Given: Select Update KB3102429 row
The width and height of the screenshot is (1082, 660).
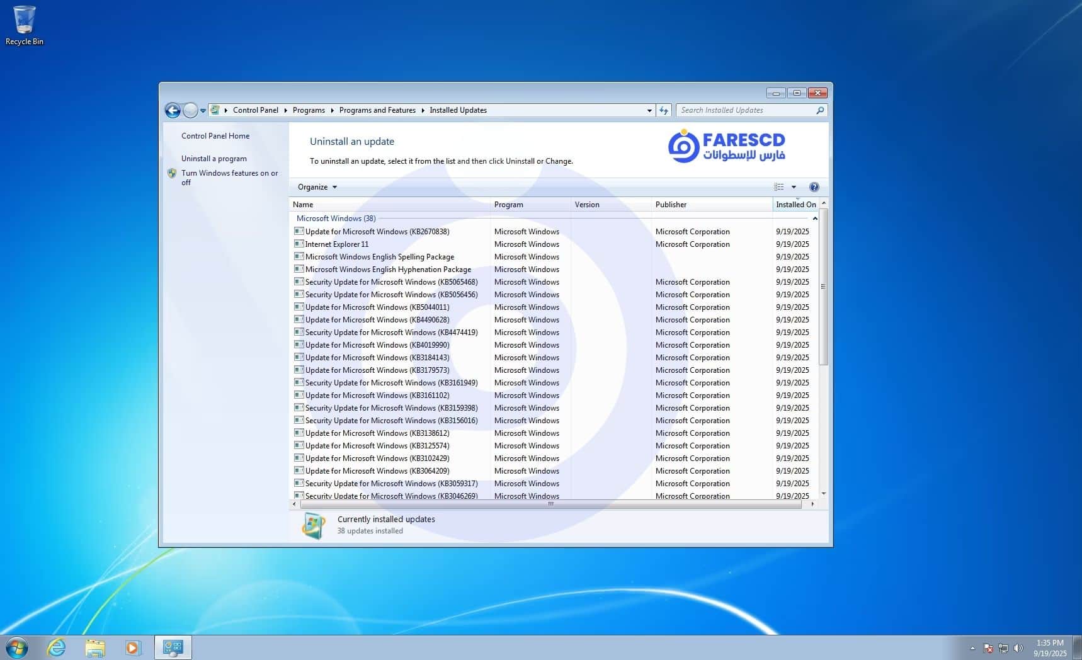Looking at the screenshot, I should [x=554, y=458].
